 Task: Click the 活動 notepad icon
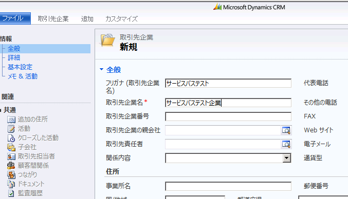[11, 129]
